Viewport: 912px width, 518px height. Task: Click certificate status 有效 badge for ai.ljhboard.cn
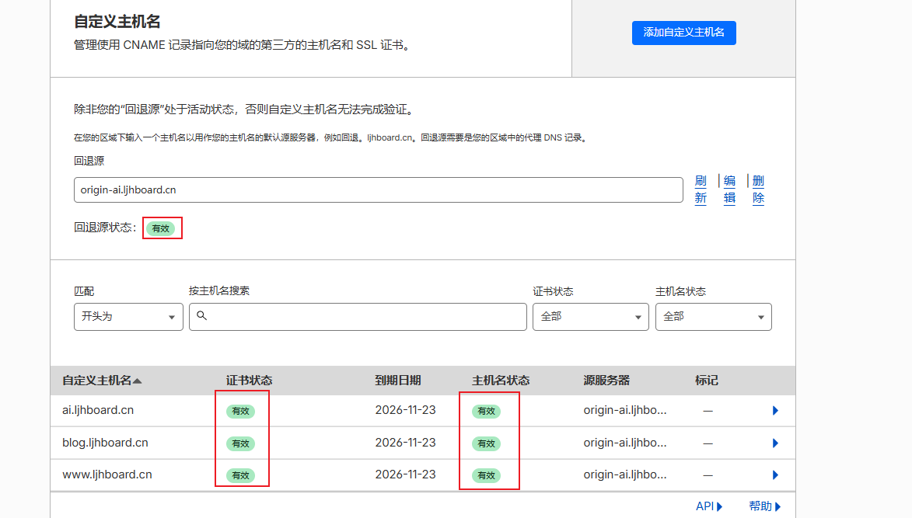pos(240,411)
